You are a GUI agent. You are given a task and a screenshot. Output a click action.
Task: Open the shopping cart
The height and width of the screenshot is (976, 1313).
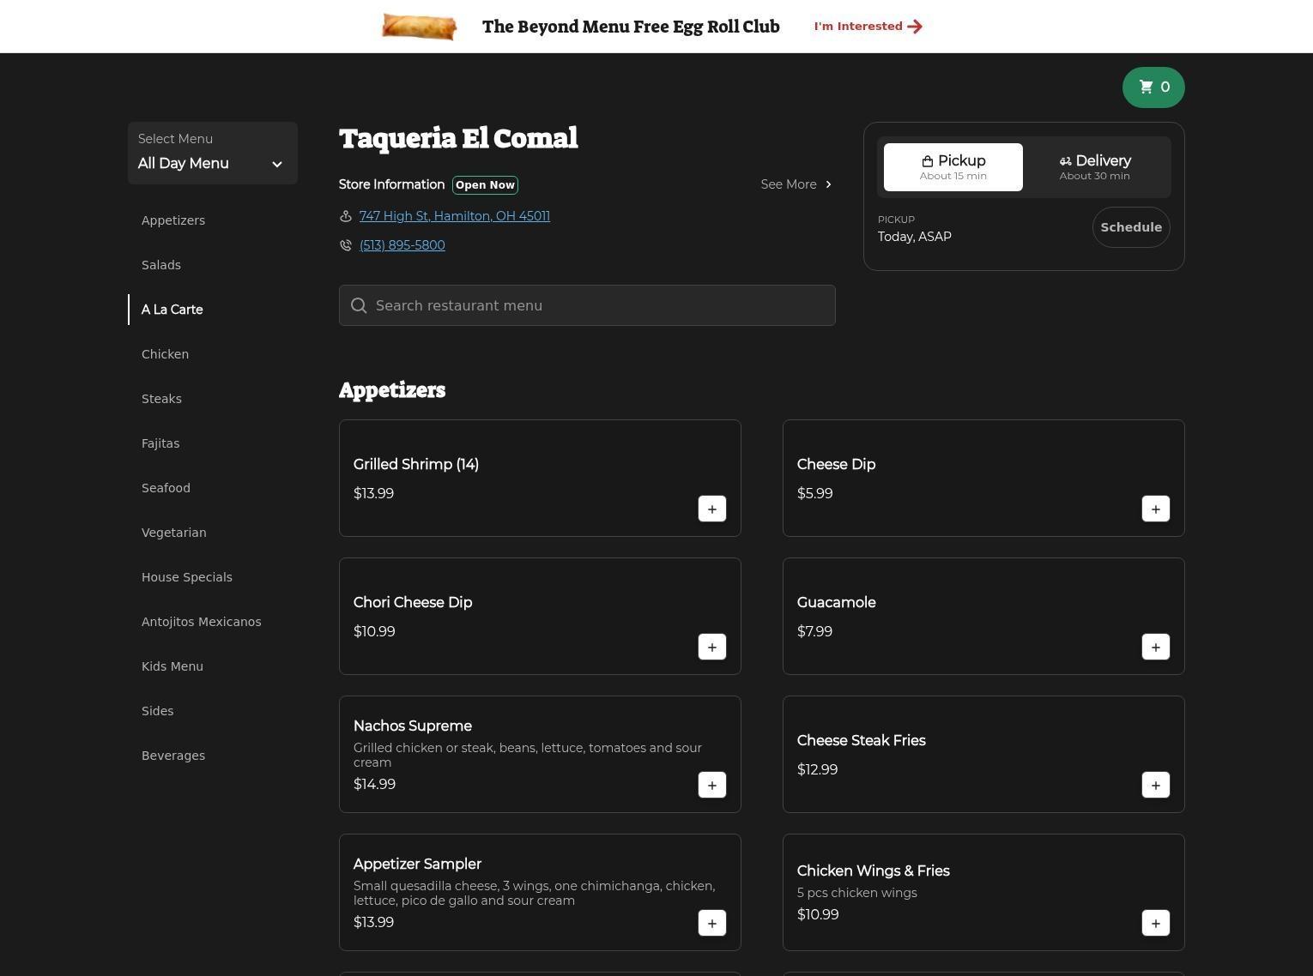pos(1153,87)
